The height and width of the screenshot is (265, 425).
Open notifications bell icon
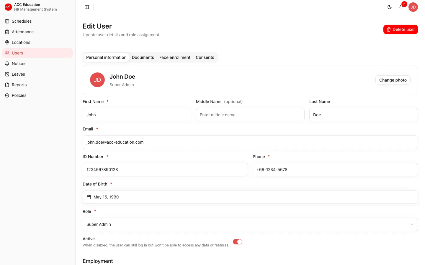401,7
